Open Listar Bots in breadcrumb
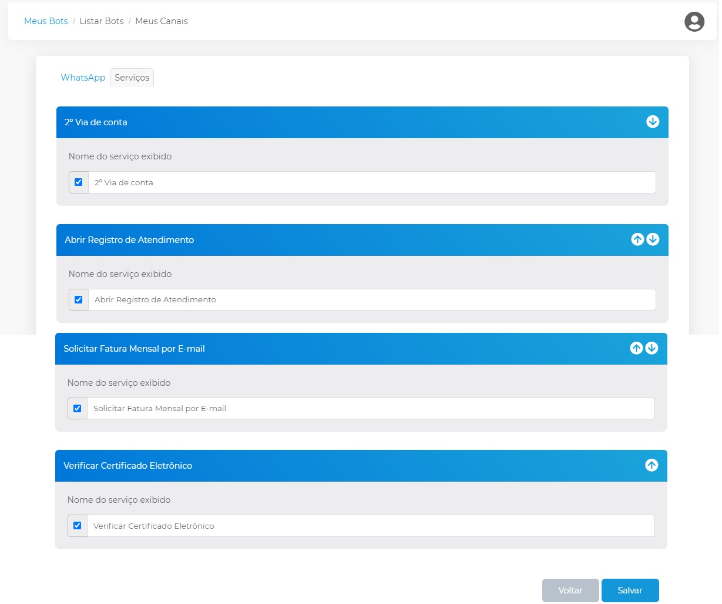Viewport: 722px width, 604px height. click(102, 21)
